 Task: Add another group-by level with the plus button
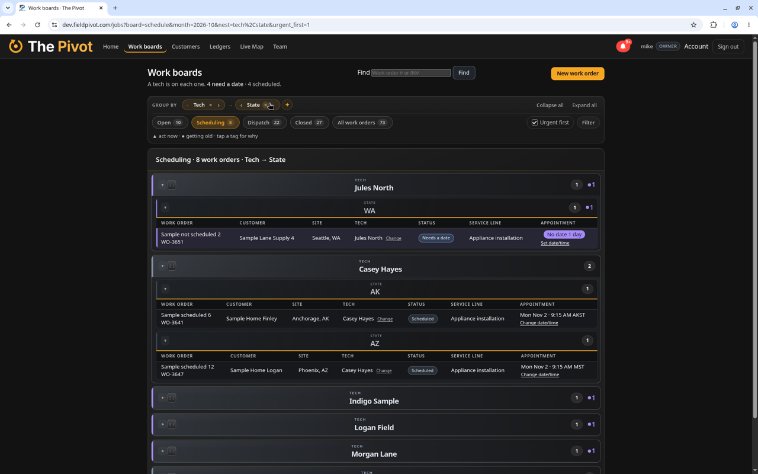pyautogui.click(x=287, y=105)
